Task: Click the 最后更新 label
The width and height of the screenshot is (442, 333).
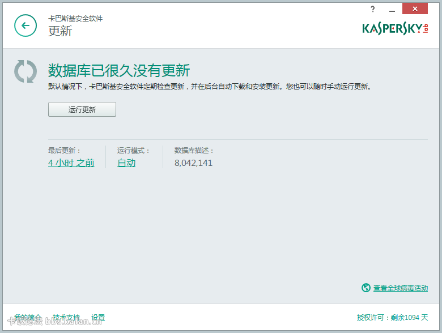Action: click(64, 151)
